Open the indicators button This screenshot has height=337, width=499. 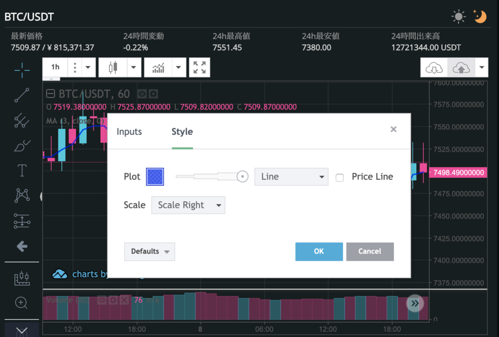(x=158, y=67)
